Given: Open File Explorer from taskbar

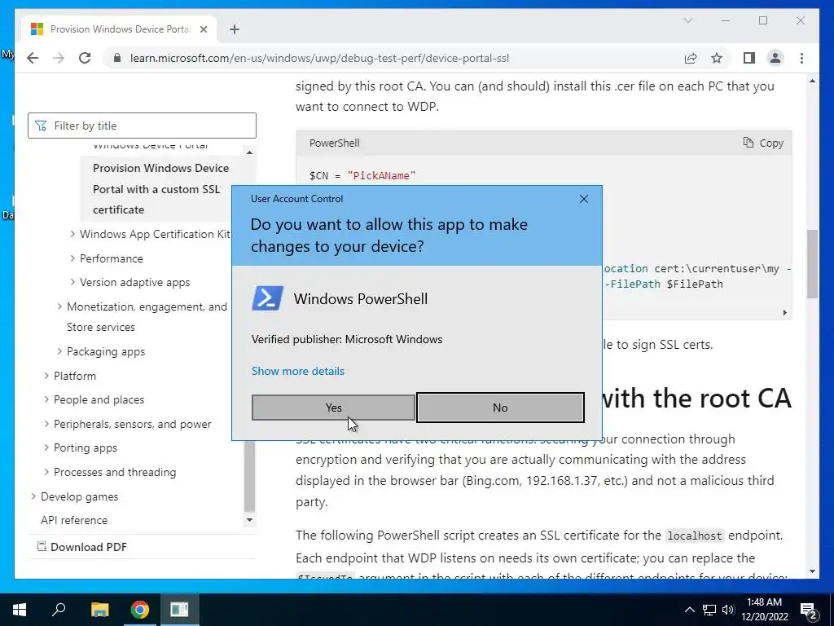Looking at the screenshot, I should [x=99, y=610].
